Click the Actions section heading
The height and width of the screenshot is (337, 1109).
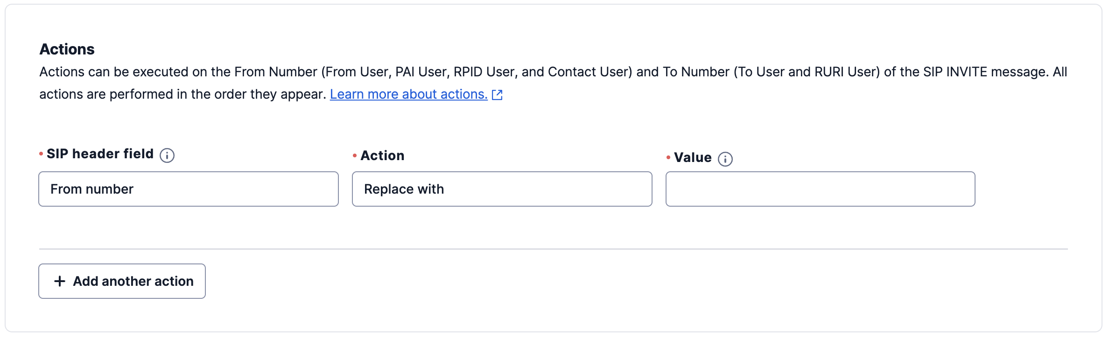click(x=67, y=49)
